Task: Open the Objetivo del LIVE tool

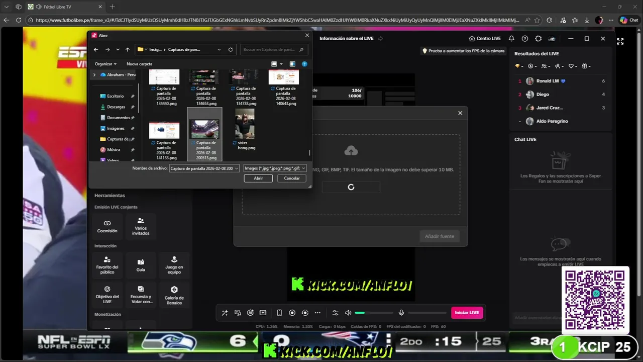Action: (x=107, y=295)
